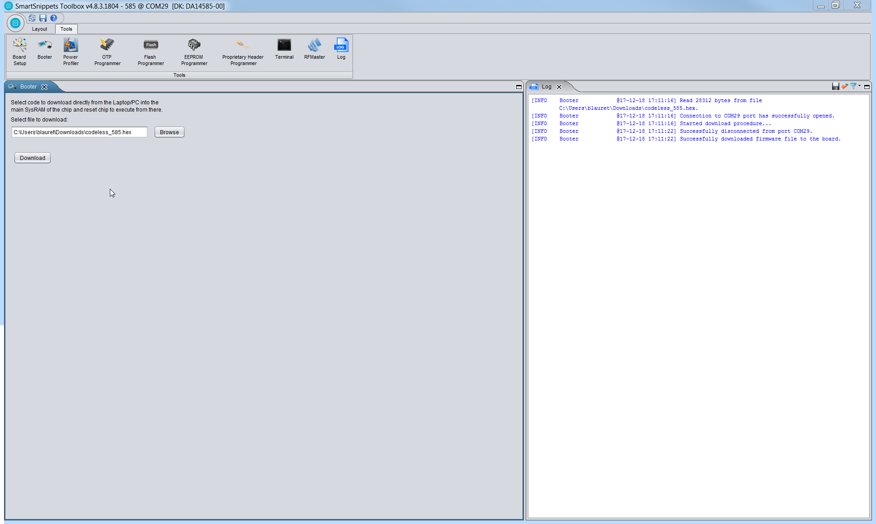This screenshot has height=524, width=876.
Task: Clear the log with the eraser icon
Action: (x=844, y=86)
